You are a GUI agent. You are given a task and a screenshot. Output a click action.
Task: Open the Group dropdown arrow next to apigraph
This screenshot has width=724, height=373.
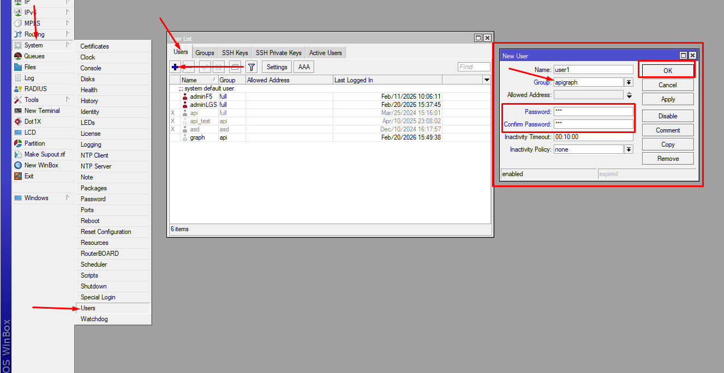pos(629,82)
